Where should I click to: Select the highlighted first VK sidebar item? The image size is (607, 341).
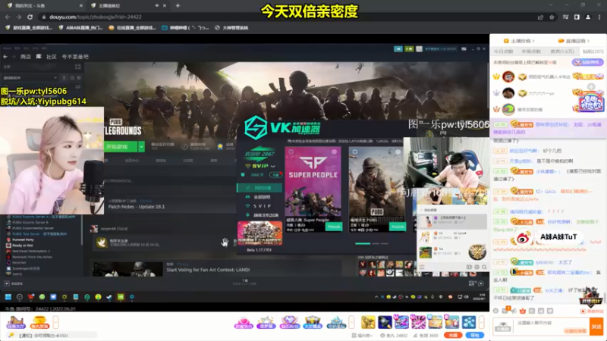pos(259,188)
